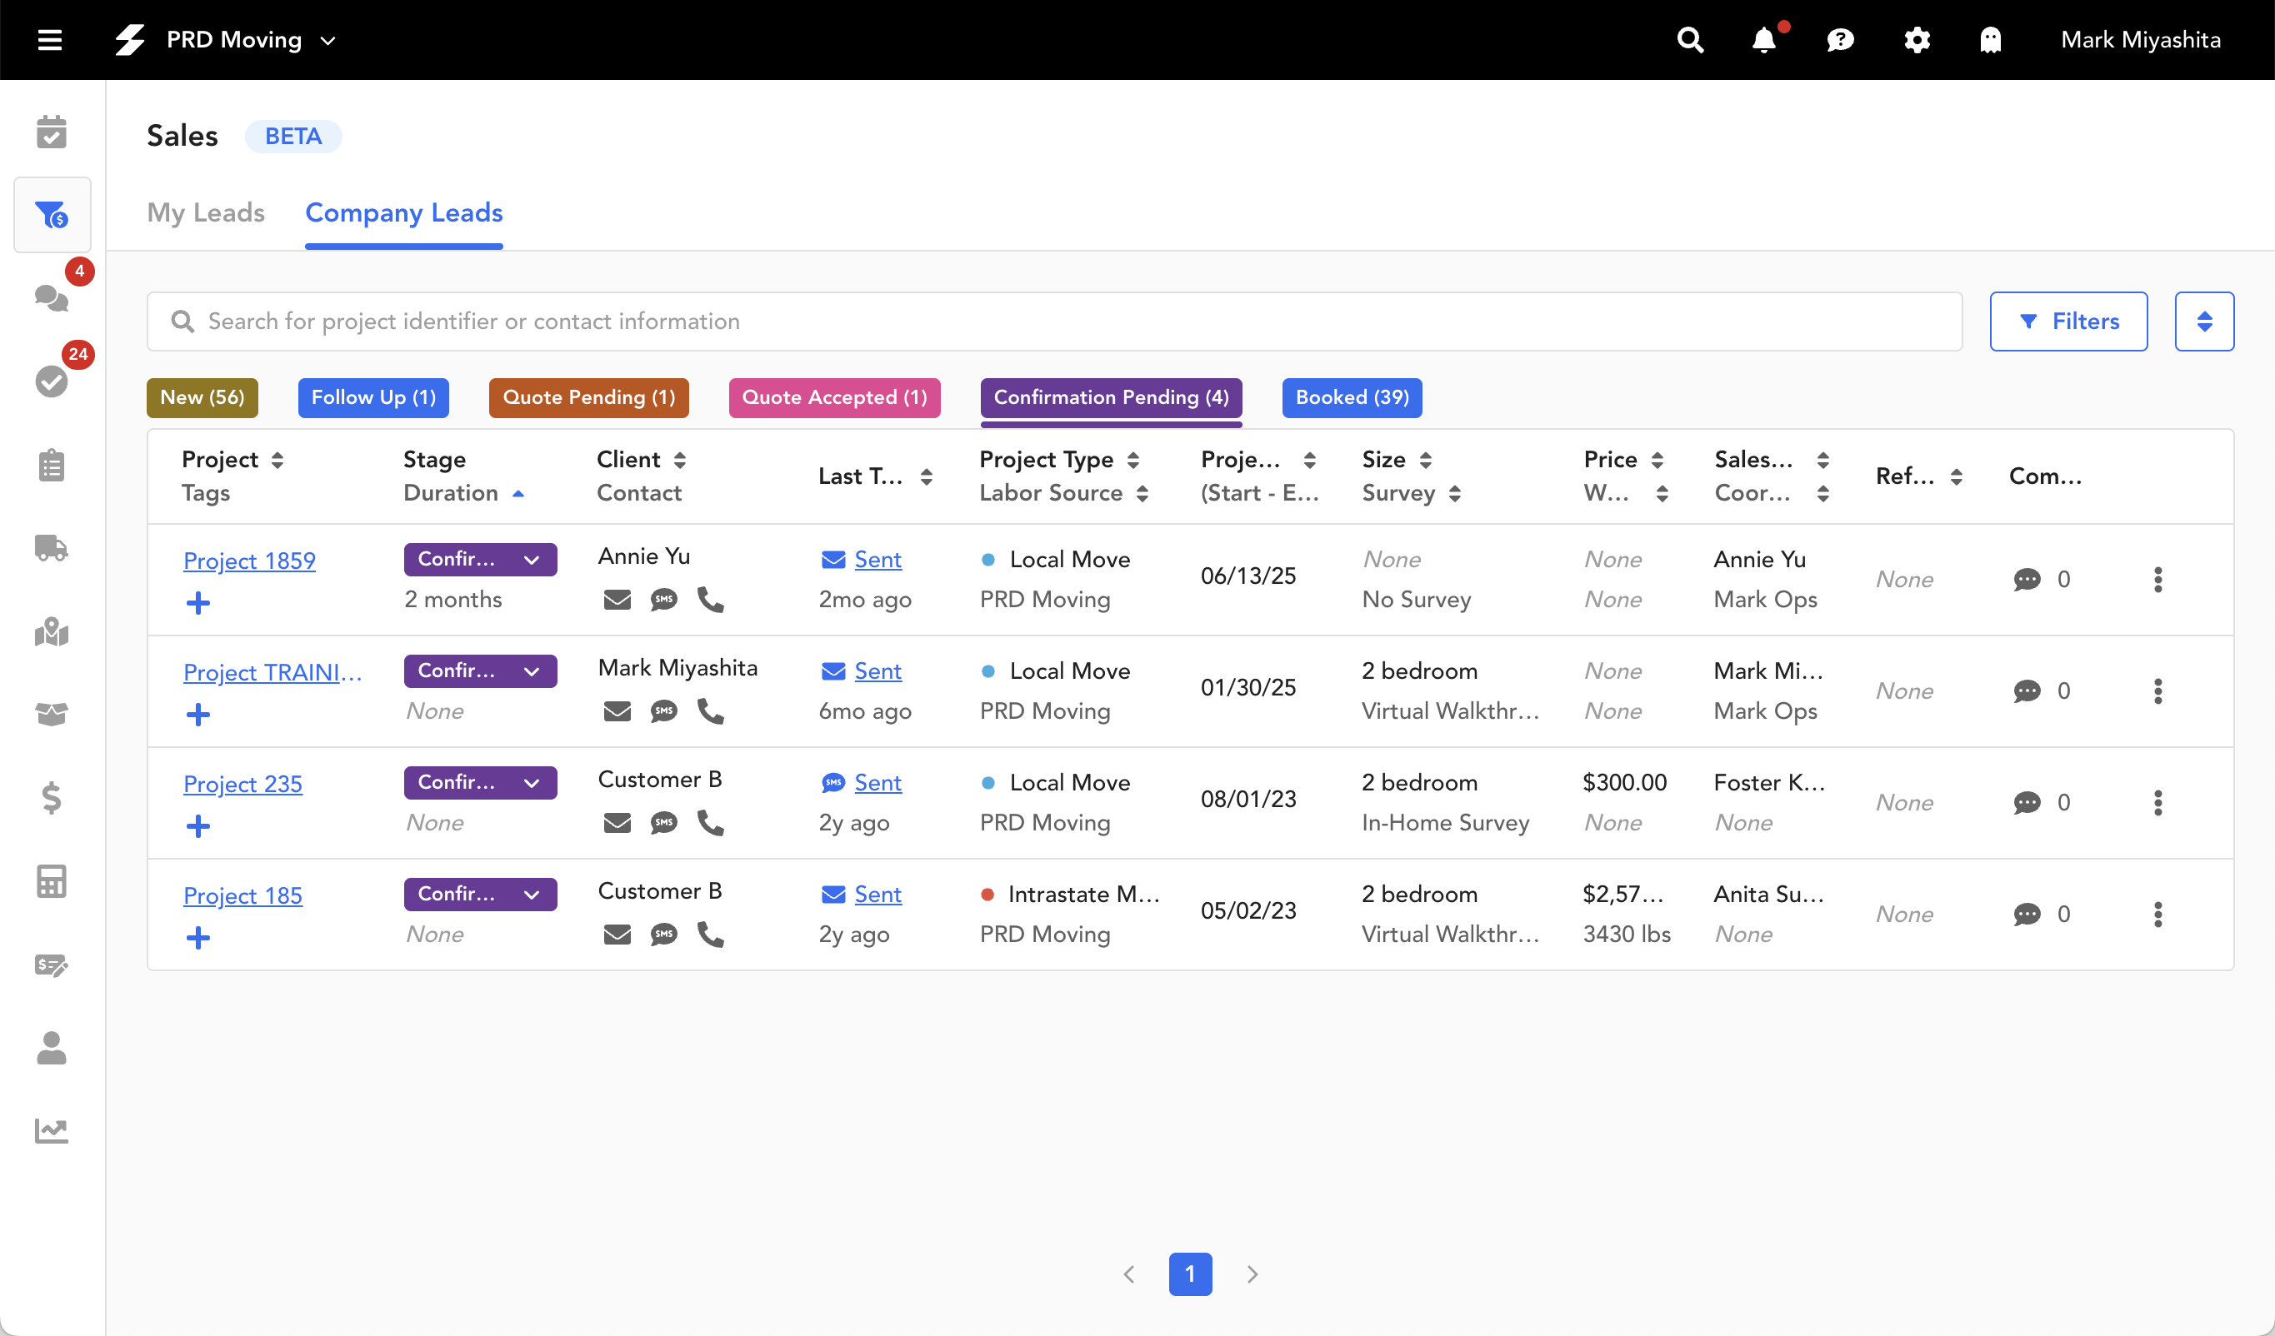Click the Filters button

(x=2068, y=322)
